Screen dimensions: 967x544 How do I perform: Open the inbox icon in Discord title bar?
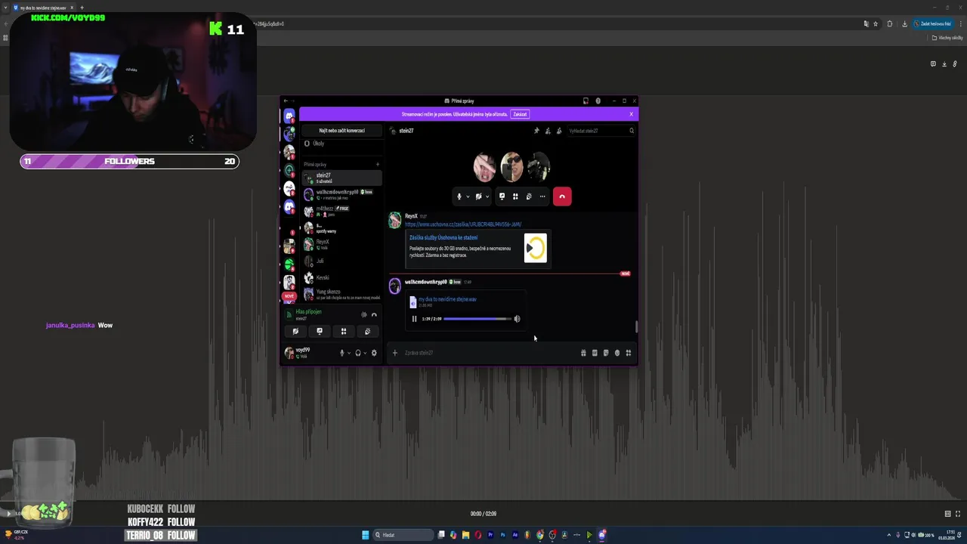[585, 100]
